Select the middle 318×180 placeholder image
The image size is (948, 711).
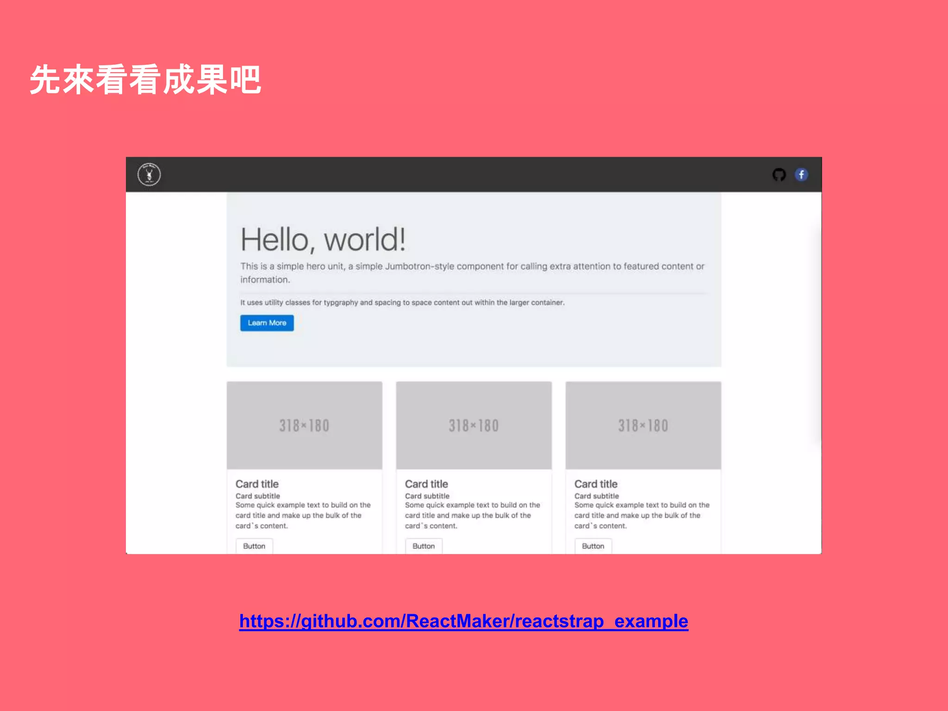point(474,425)
